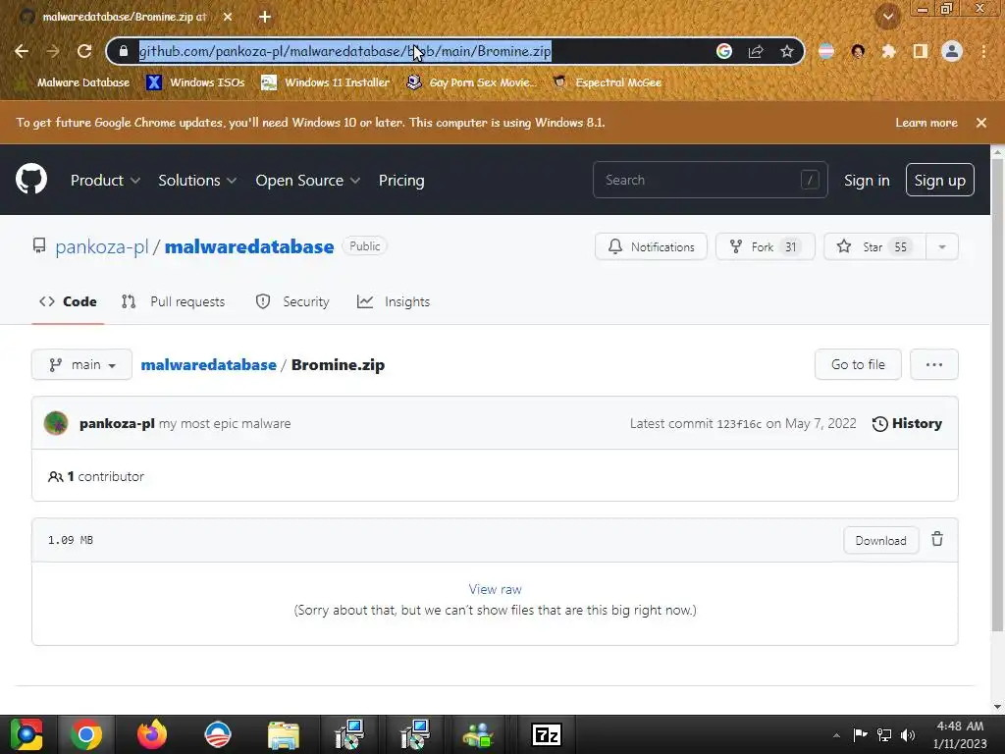
Task: Dismiss the Chrome update warning bar
Action: [x=981, y=123]
